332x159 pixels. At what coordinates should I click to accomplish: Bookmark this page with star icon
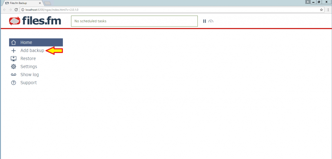[x=321, y=10]
